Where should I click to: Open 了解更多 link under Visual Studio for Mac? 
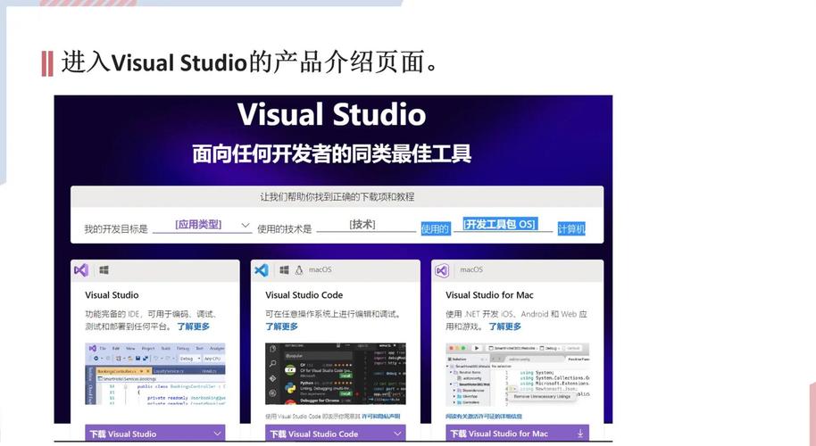point(504,326)
